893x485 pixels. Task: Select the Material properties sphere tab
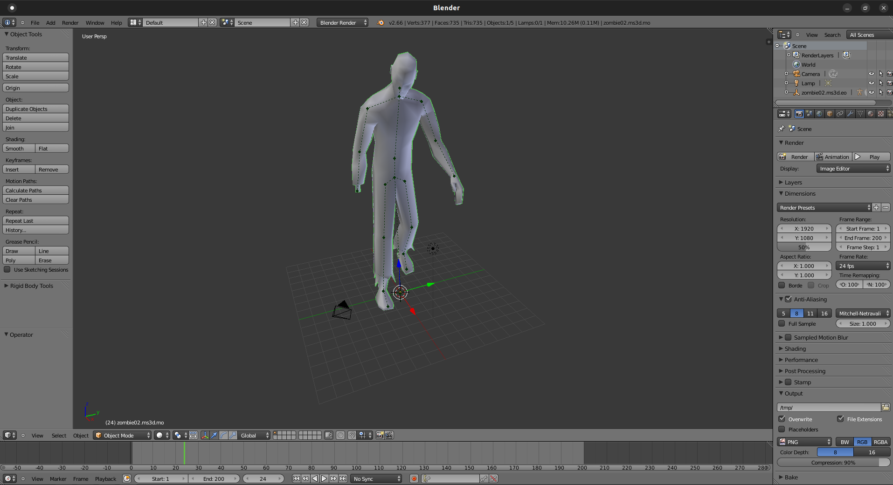point(870,114)
